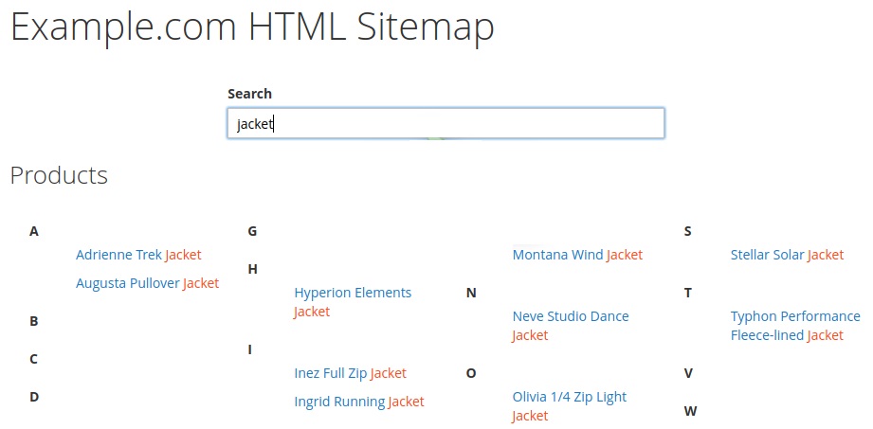Open the Neve Studio Dance Jacket link
This screenshot has height=429, width=873.
(x=571, y=326)
